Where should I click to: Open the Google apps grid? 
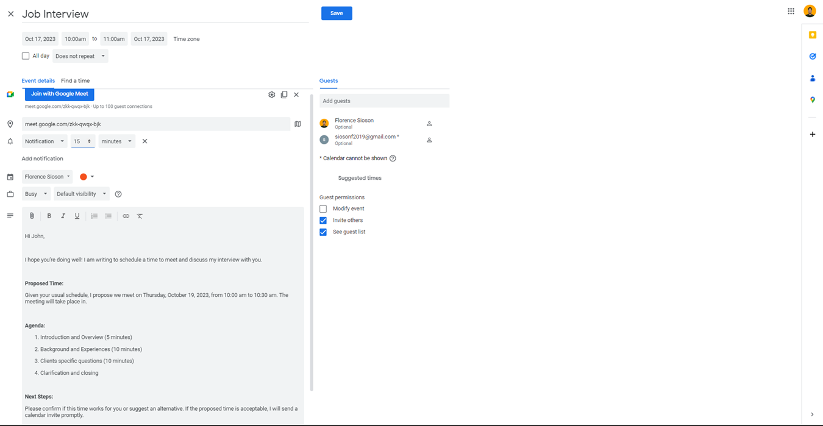point(791,11)
